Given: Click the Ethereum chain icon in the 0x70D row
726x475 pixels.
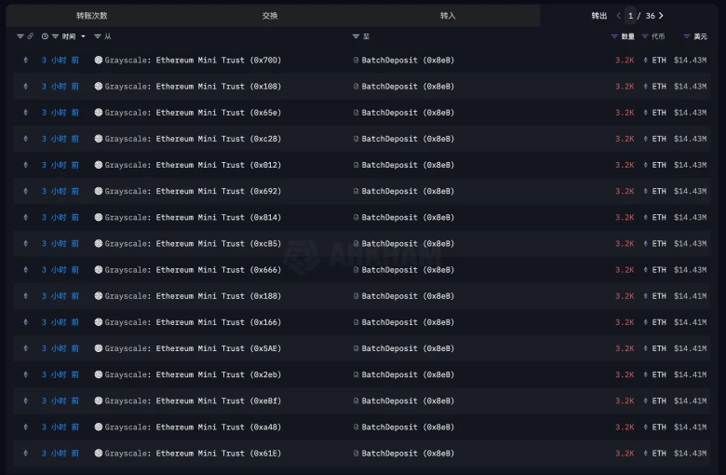Looking at the screenshot, I should [x=25, y=61].
